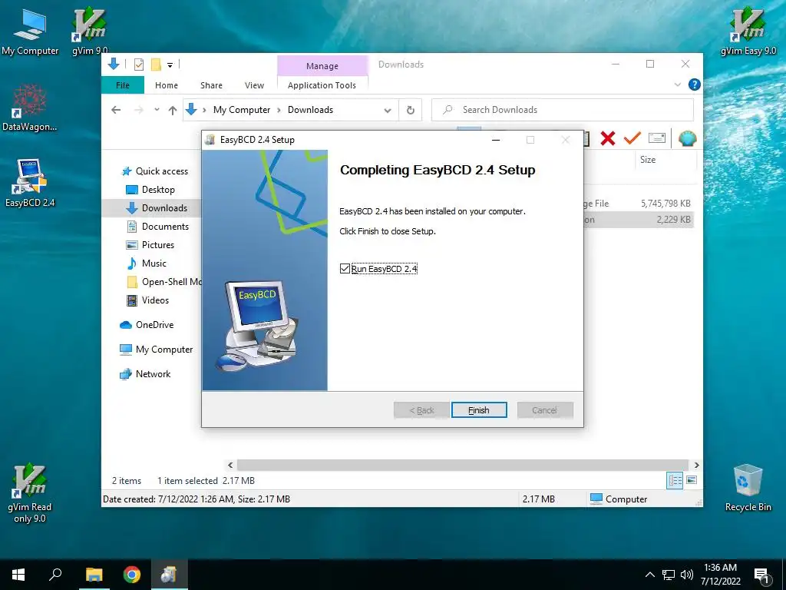Uncheck the Run EasyBCD 2.4 checkbox
The image size is (786, 590).
coord(345,269)
